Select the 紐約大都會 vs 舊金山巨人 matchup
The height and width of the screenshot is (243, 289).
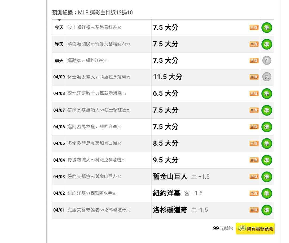pos(94,177)
